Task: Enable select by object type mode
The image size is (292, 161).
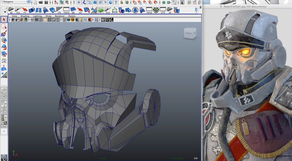Action: click(x=62, y=2)
